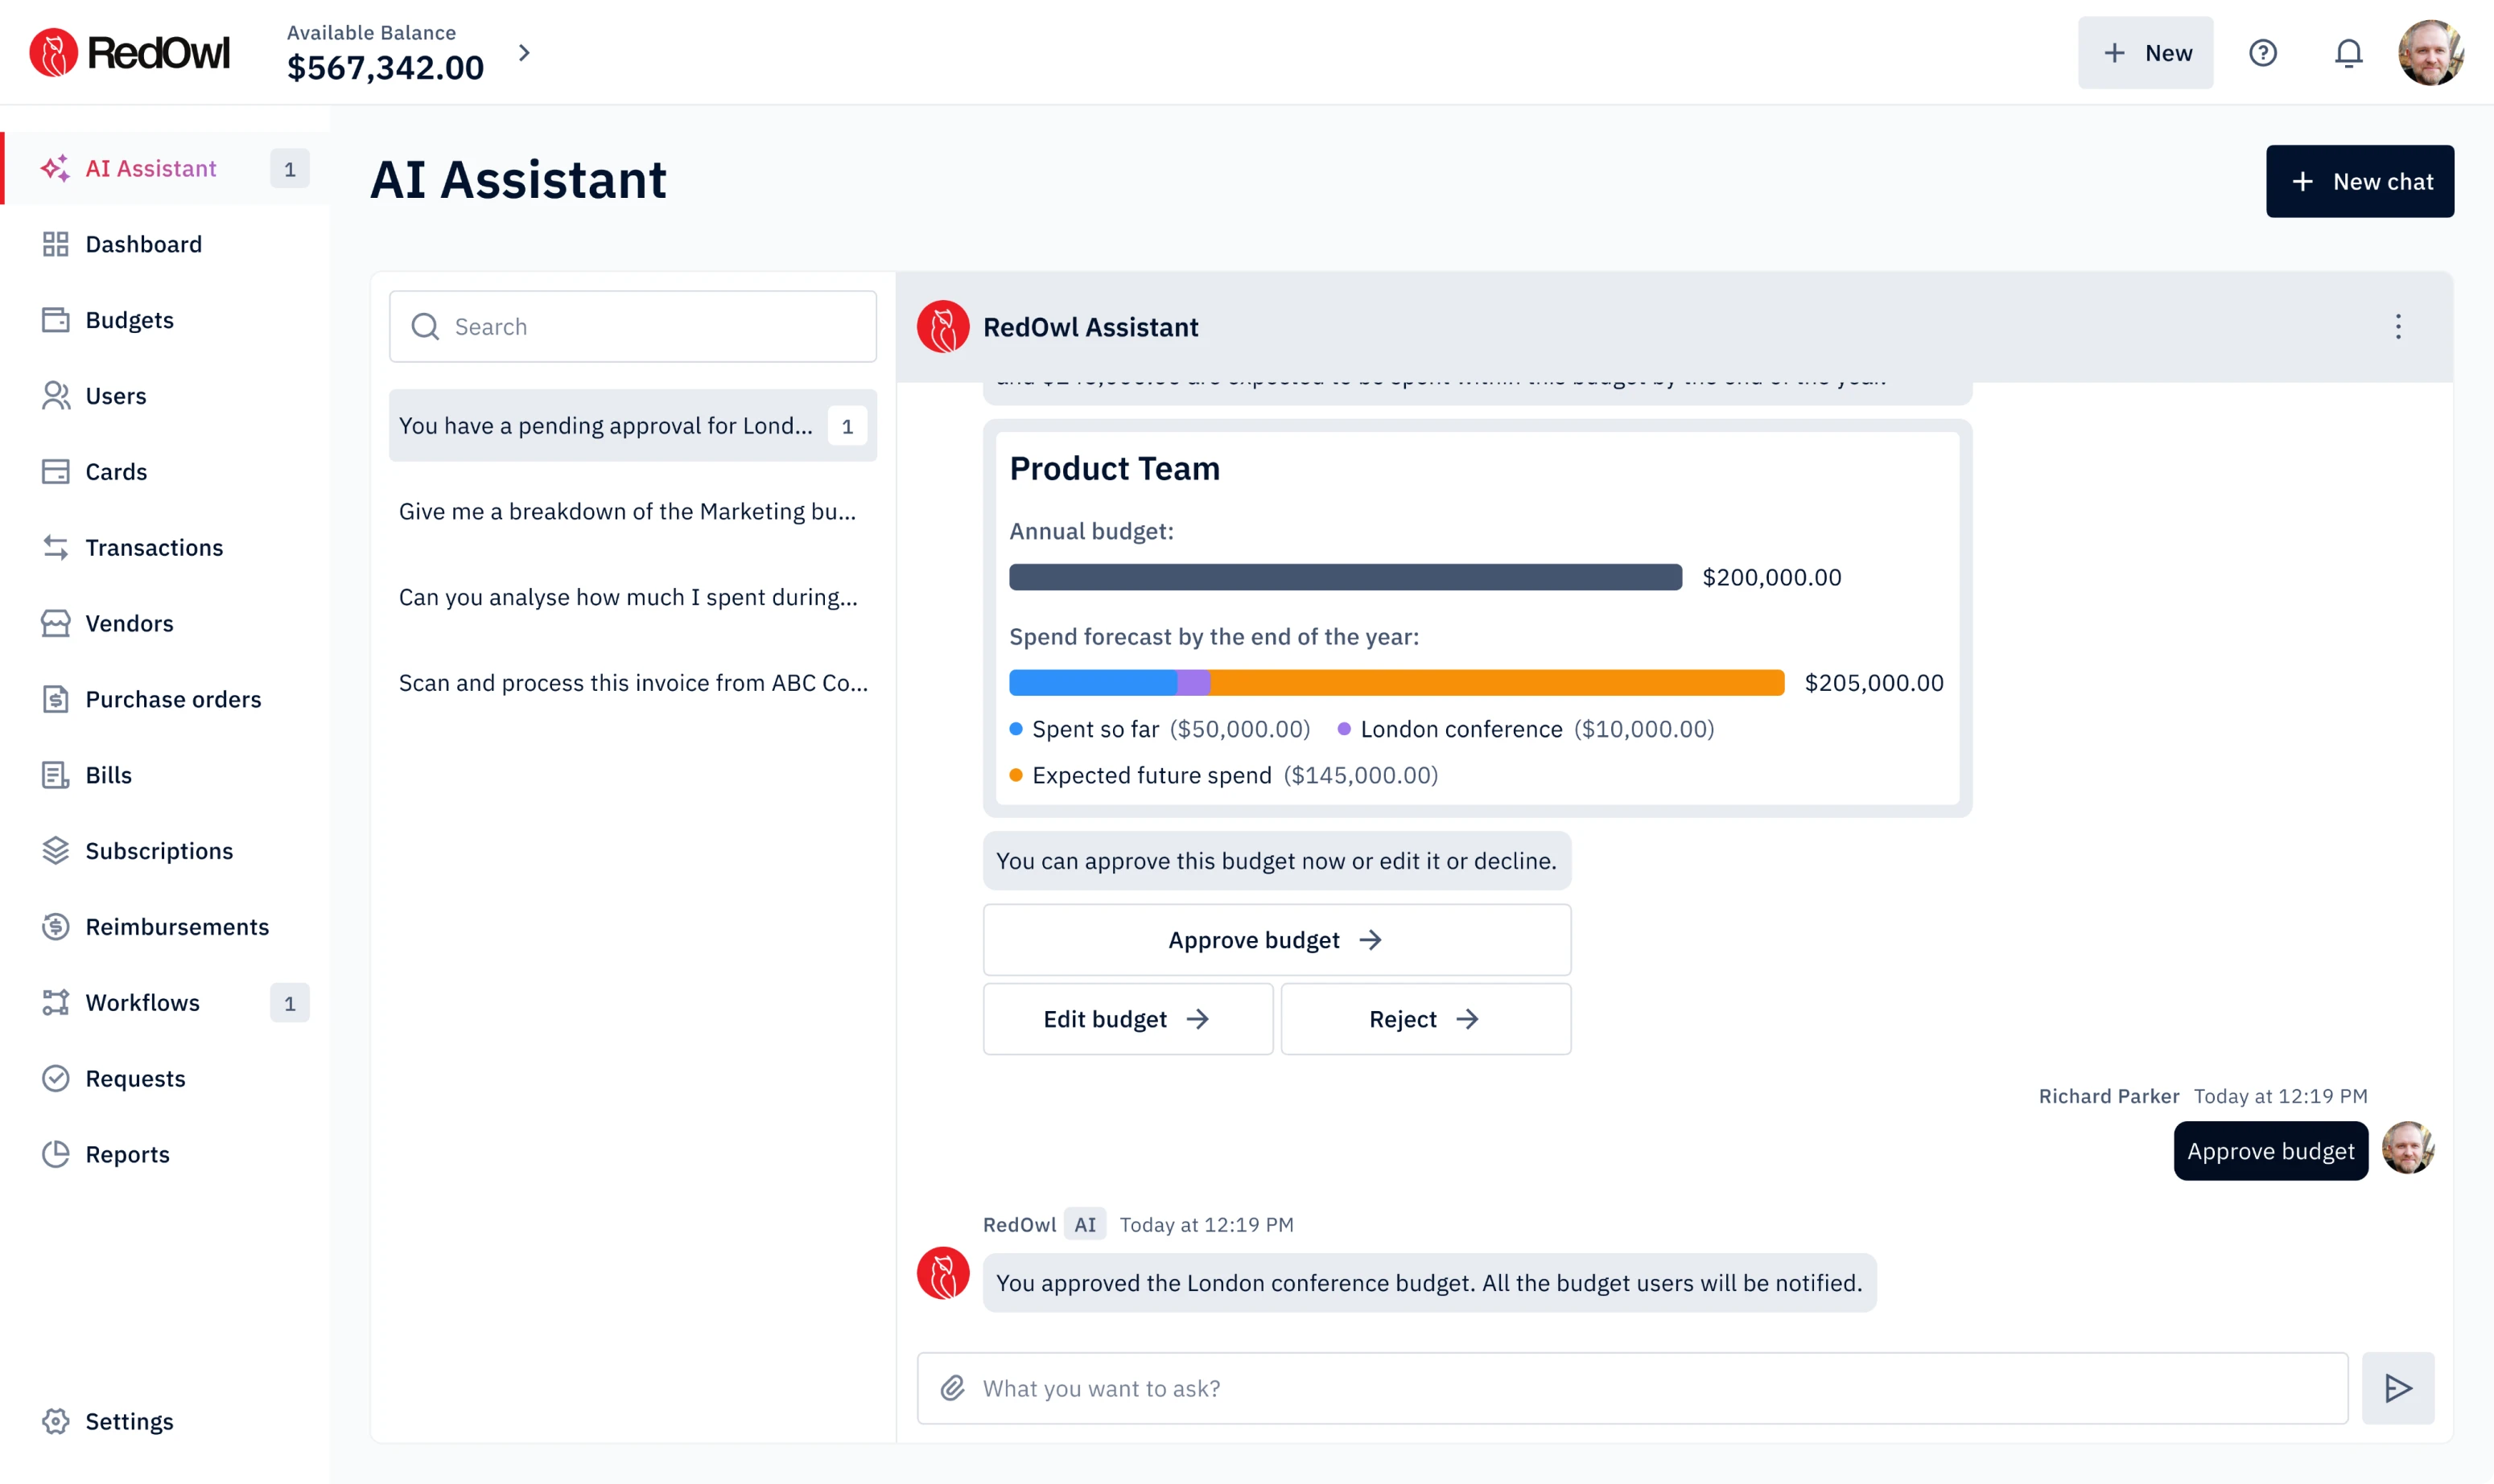Start a New chat

2359,181
